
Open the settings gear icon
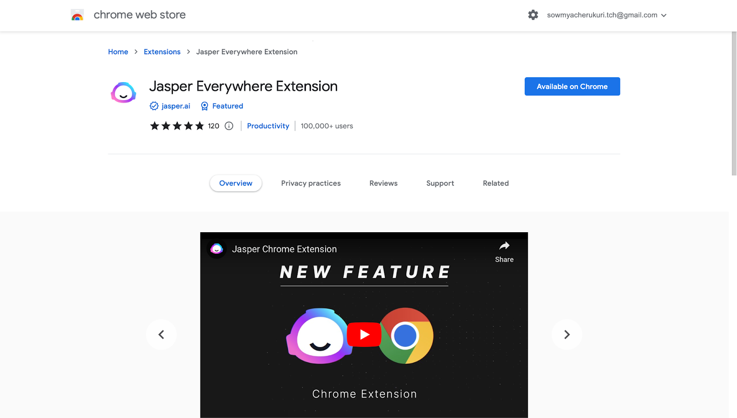click(x=533, y=15)
